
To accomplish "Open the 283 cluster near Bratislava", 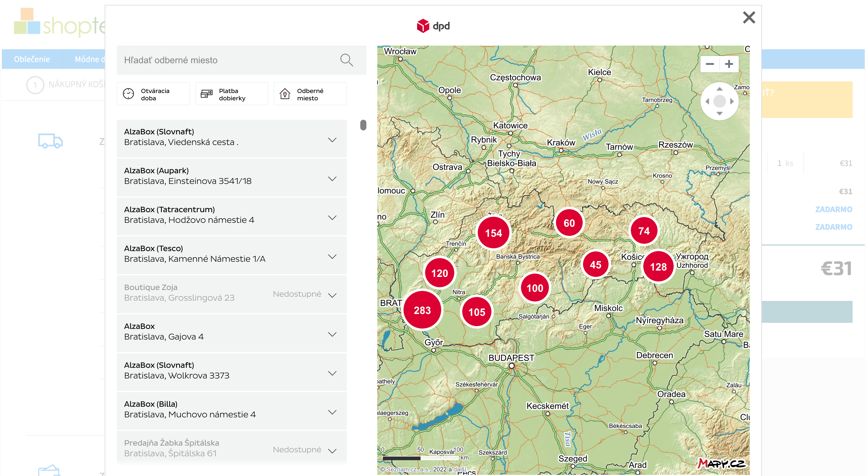I will coord(422,310).
